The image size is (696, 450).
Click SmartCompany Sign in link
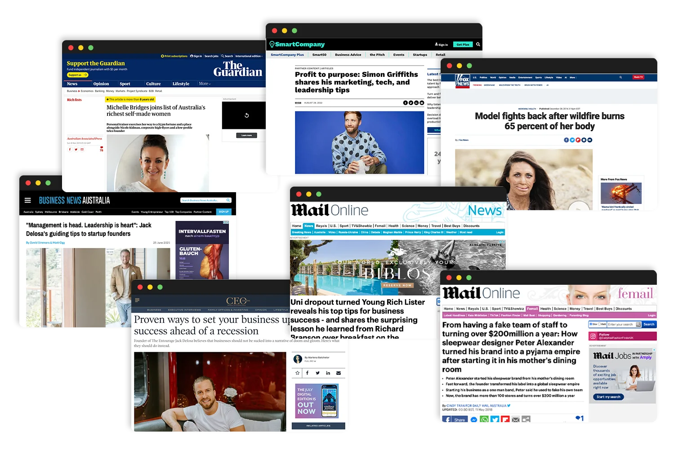[441, 44]
